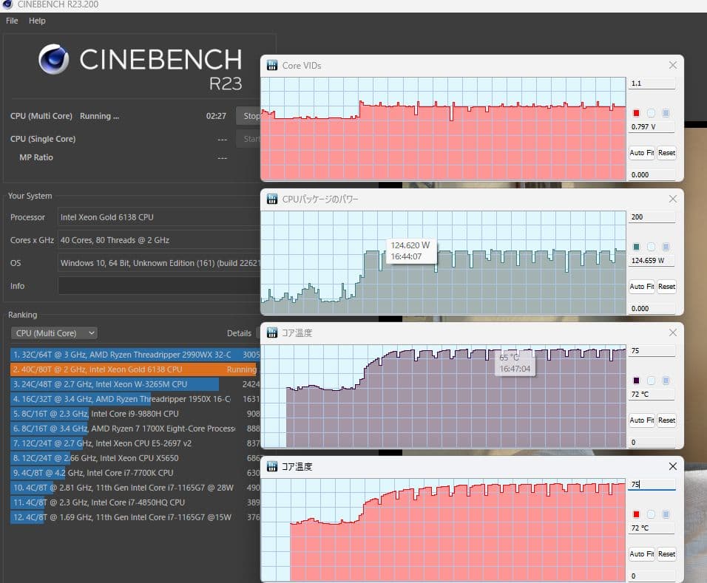The image size is (707, 583).
Task: Close the Core VIDs graph window
Action: click(672, 66)
